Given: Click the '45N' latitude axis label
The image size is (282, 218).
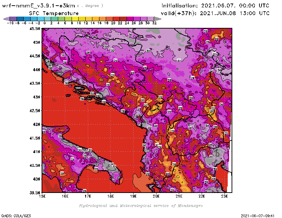Looking at the screenshot, I should click(x=36, y=42).
